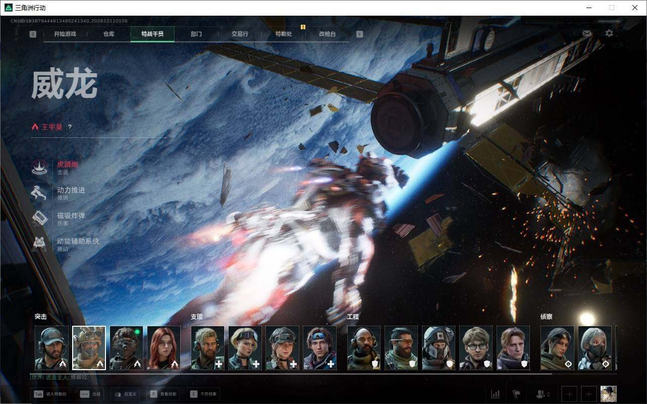Go to the 部门 tab
The width and height of the screenshot is (647, 404).
pyautogui.click(x=196, y=34)
